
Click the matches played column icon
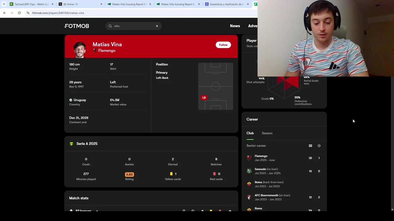tap(310, 146)
